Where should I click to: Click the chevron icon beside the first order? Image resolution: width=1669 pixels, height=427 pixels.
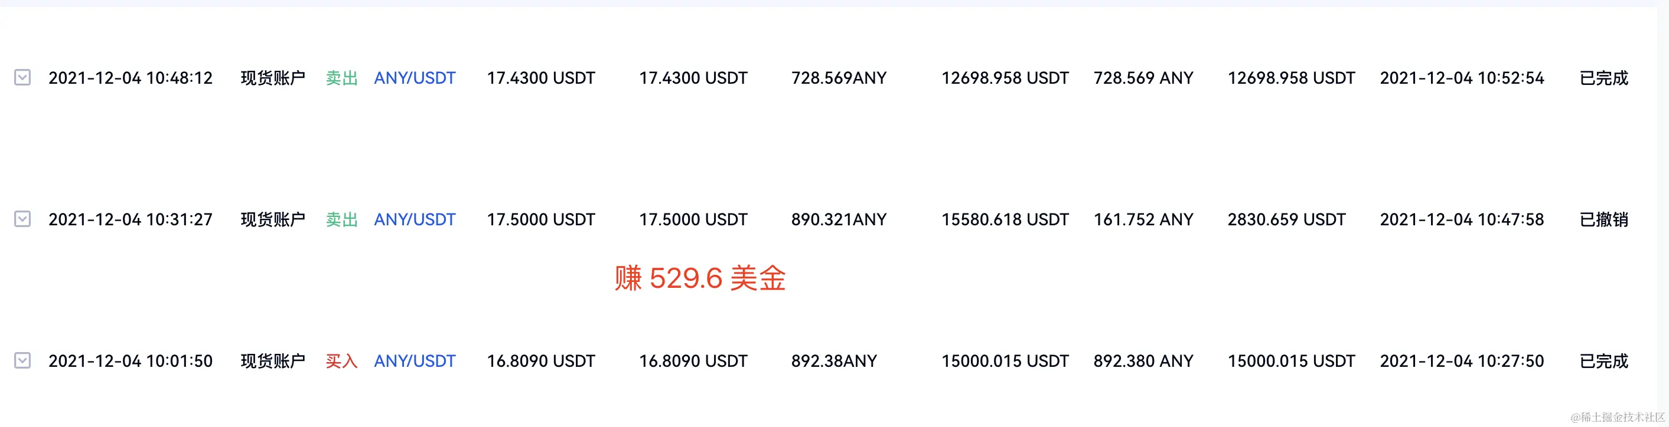tap(23, 78)
